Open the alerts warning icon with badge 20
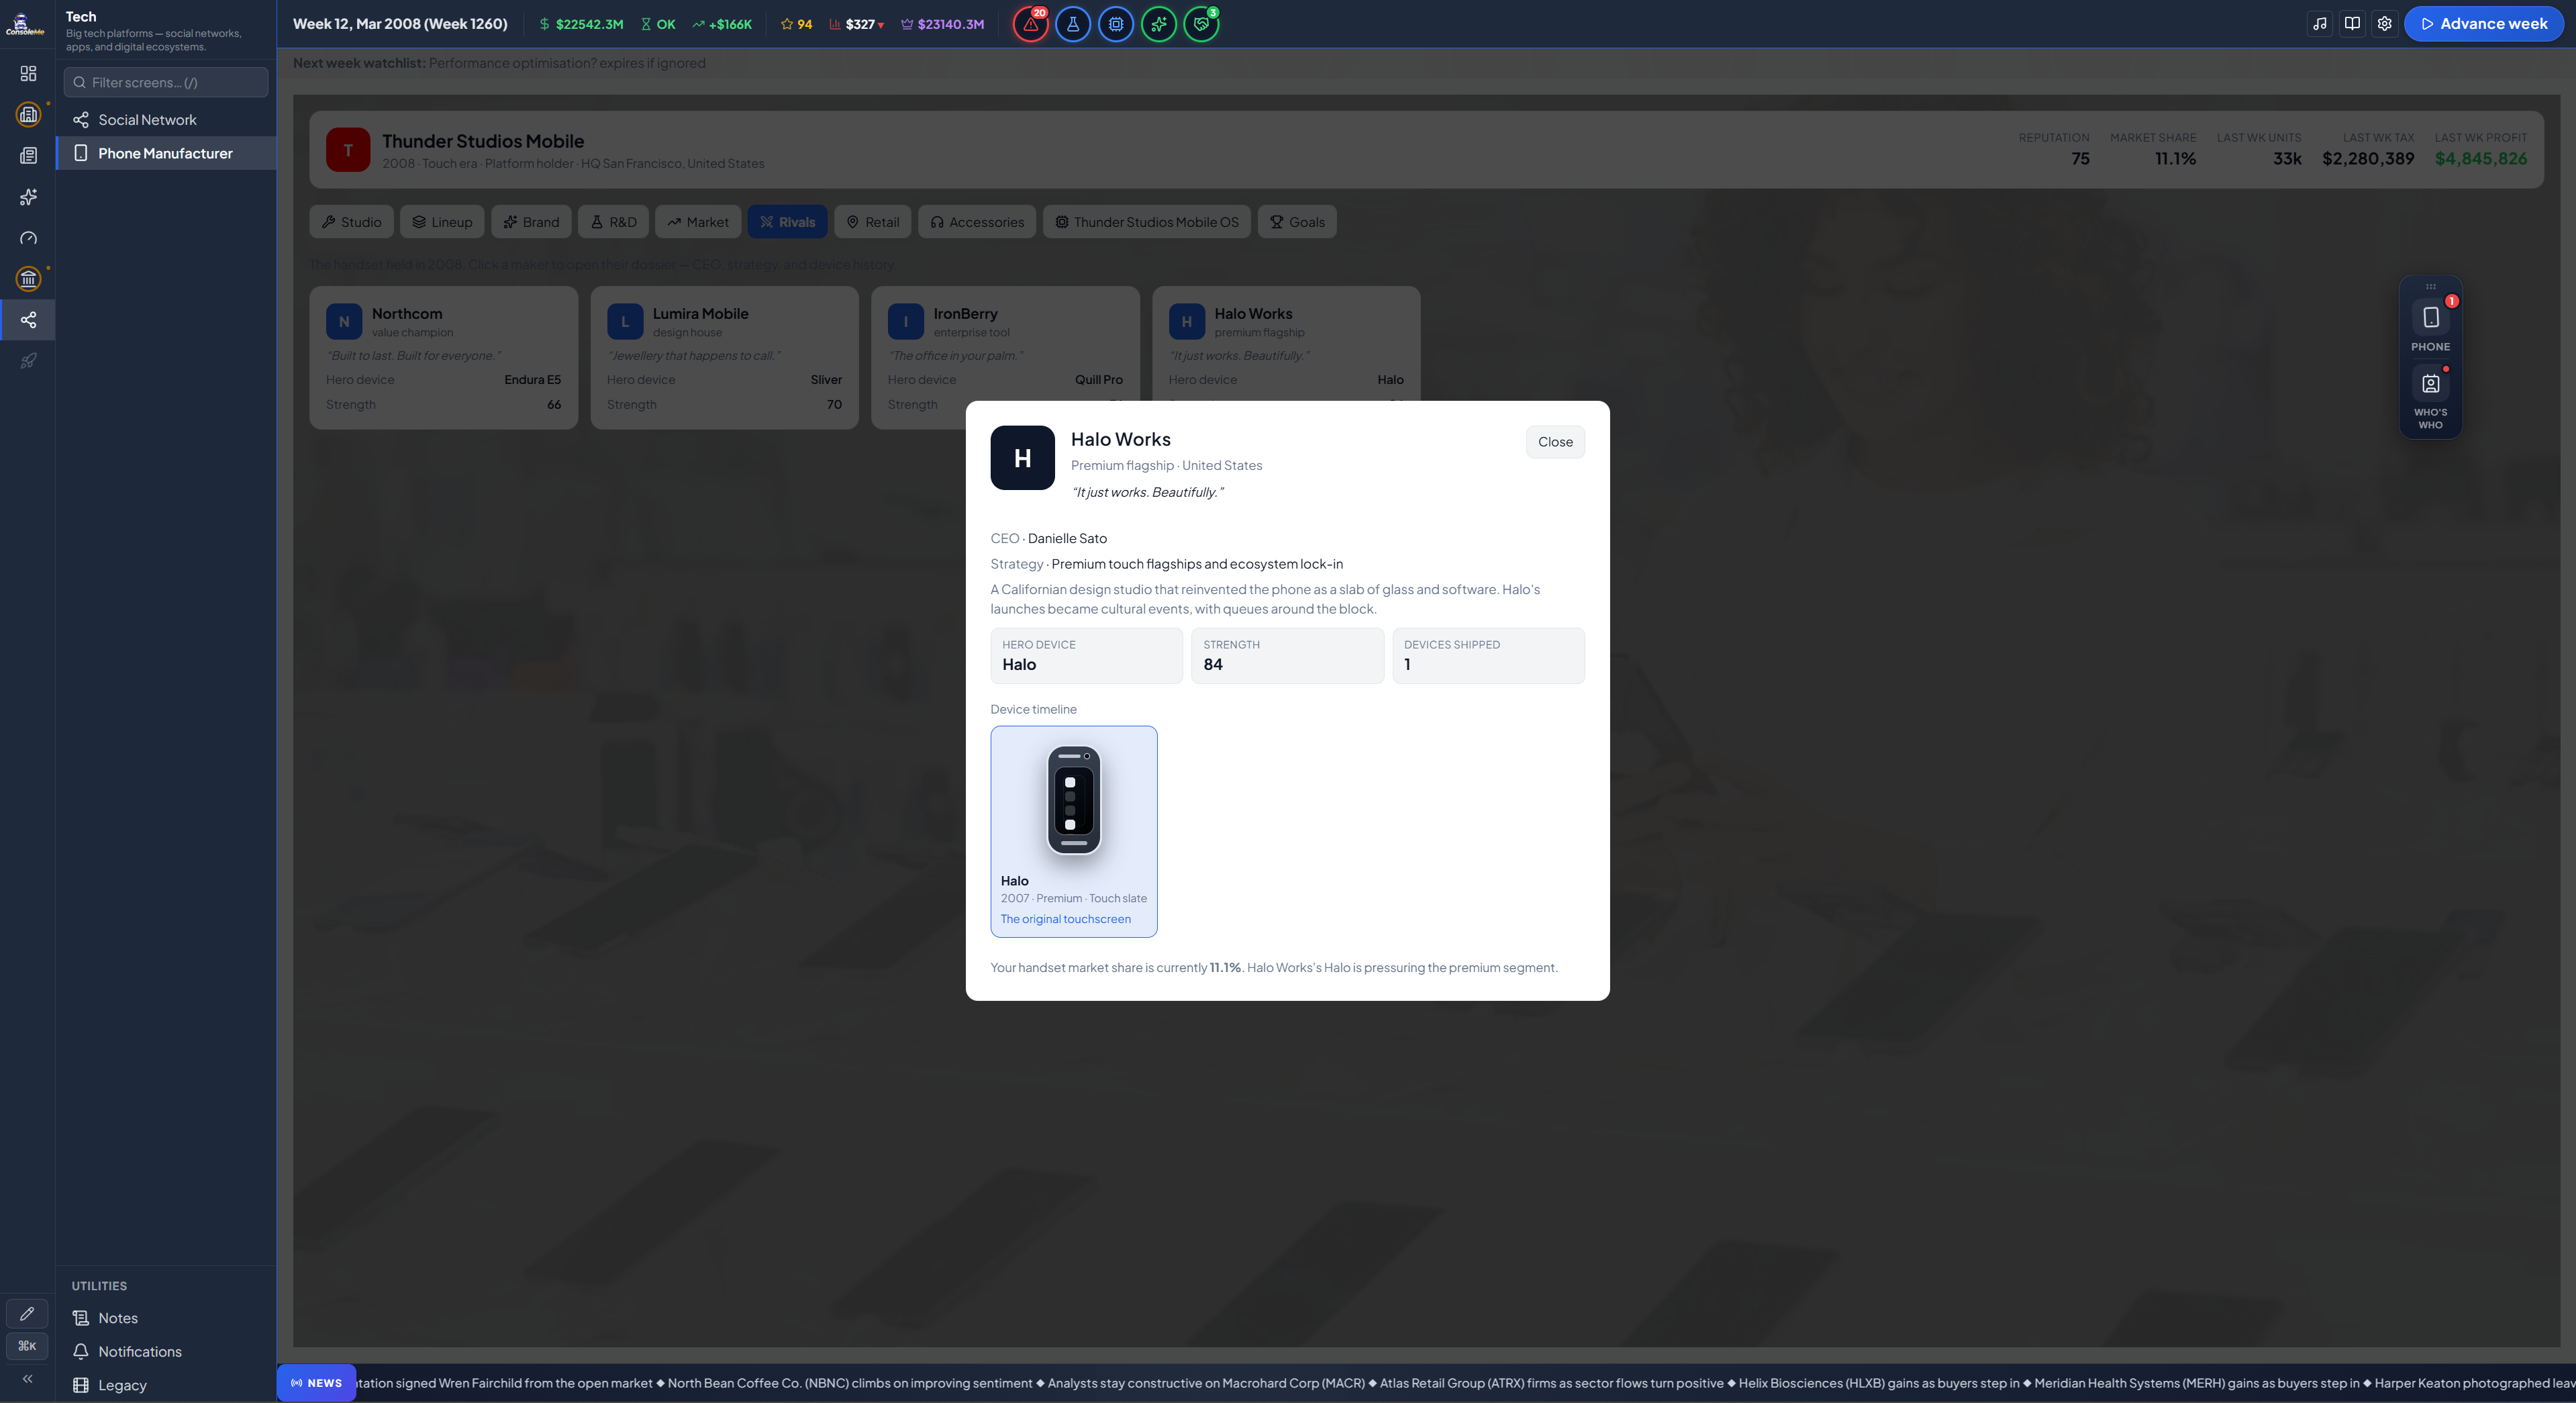 pos(1030,24)
